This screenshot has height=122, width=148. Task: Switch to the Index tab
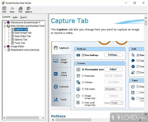coord(15,17)
